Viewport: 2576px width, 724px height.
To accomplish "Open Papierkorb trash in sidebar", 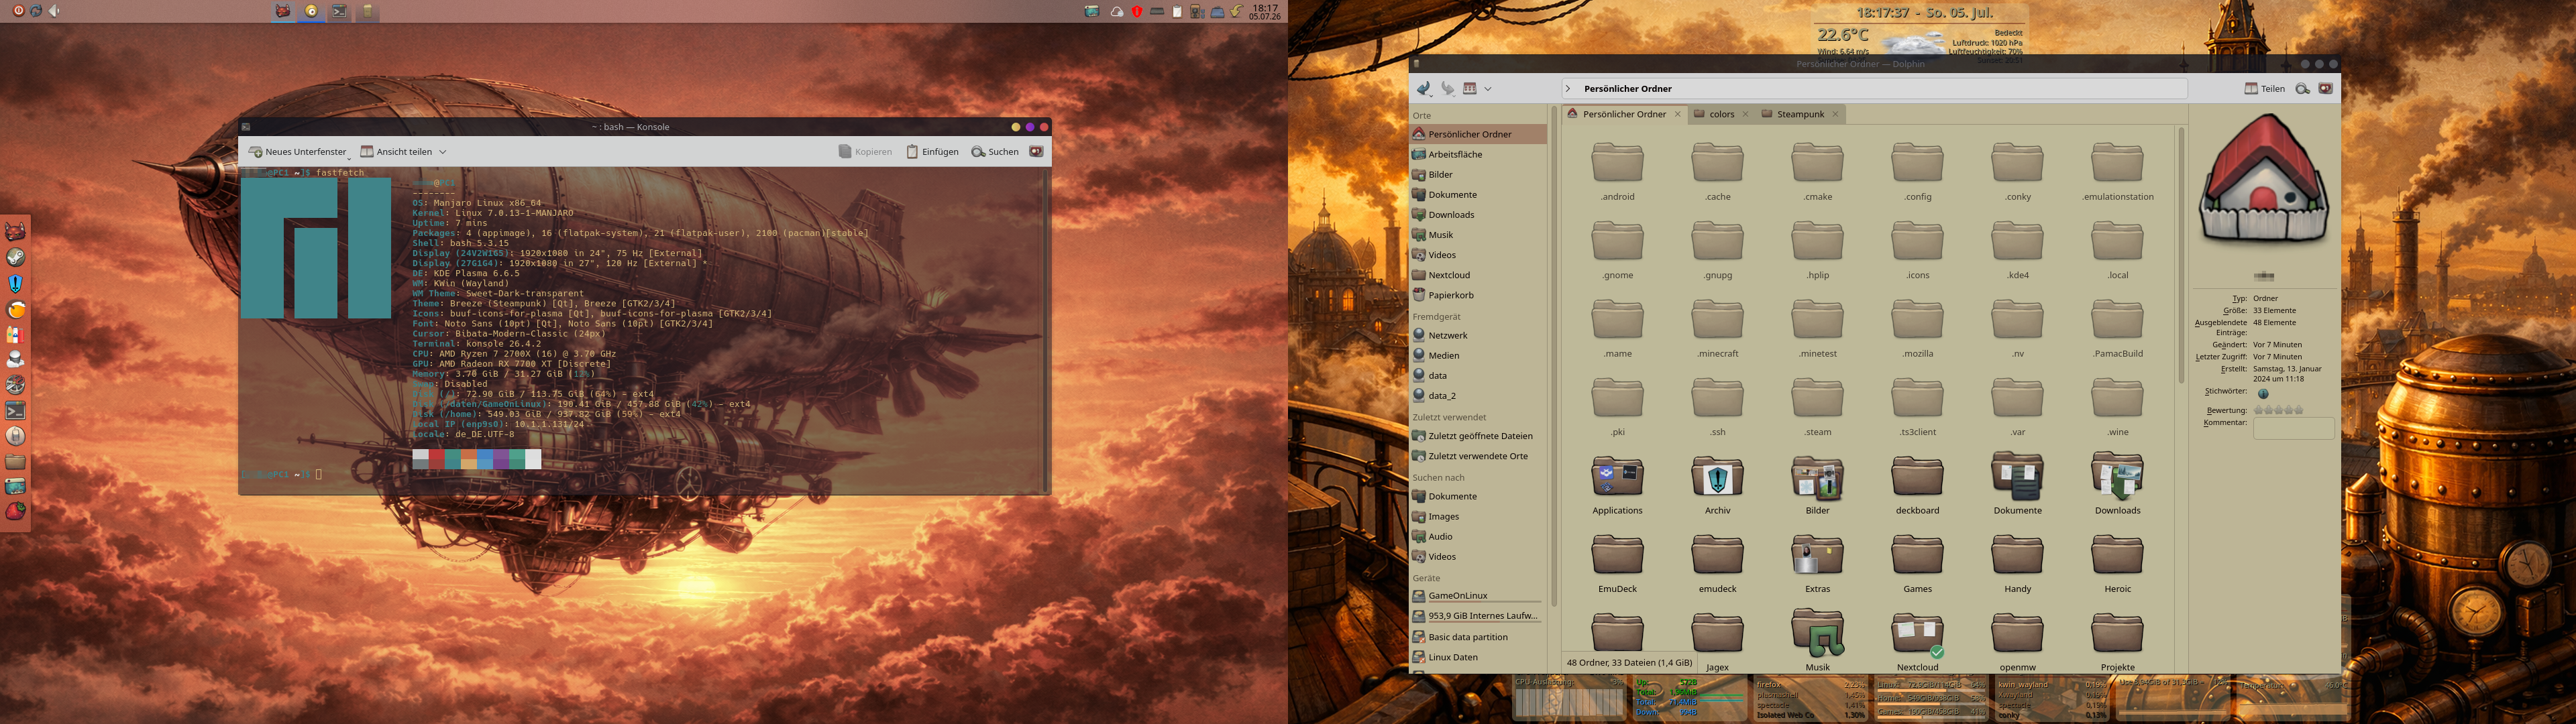I will click(1478, 295).
